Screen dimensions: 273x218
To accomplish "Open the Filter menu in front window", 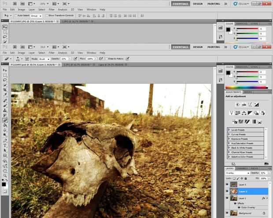I will (x=52, y=53).
